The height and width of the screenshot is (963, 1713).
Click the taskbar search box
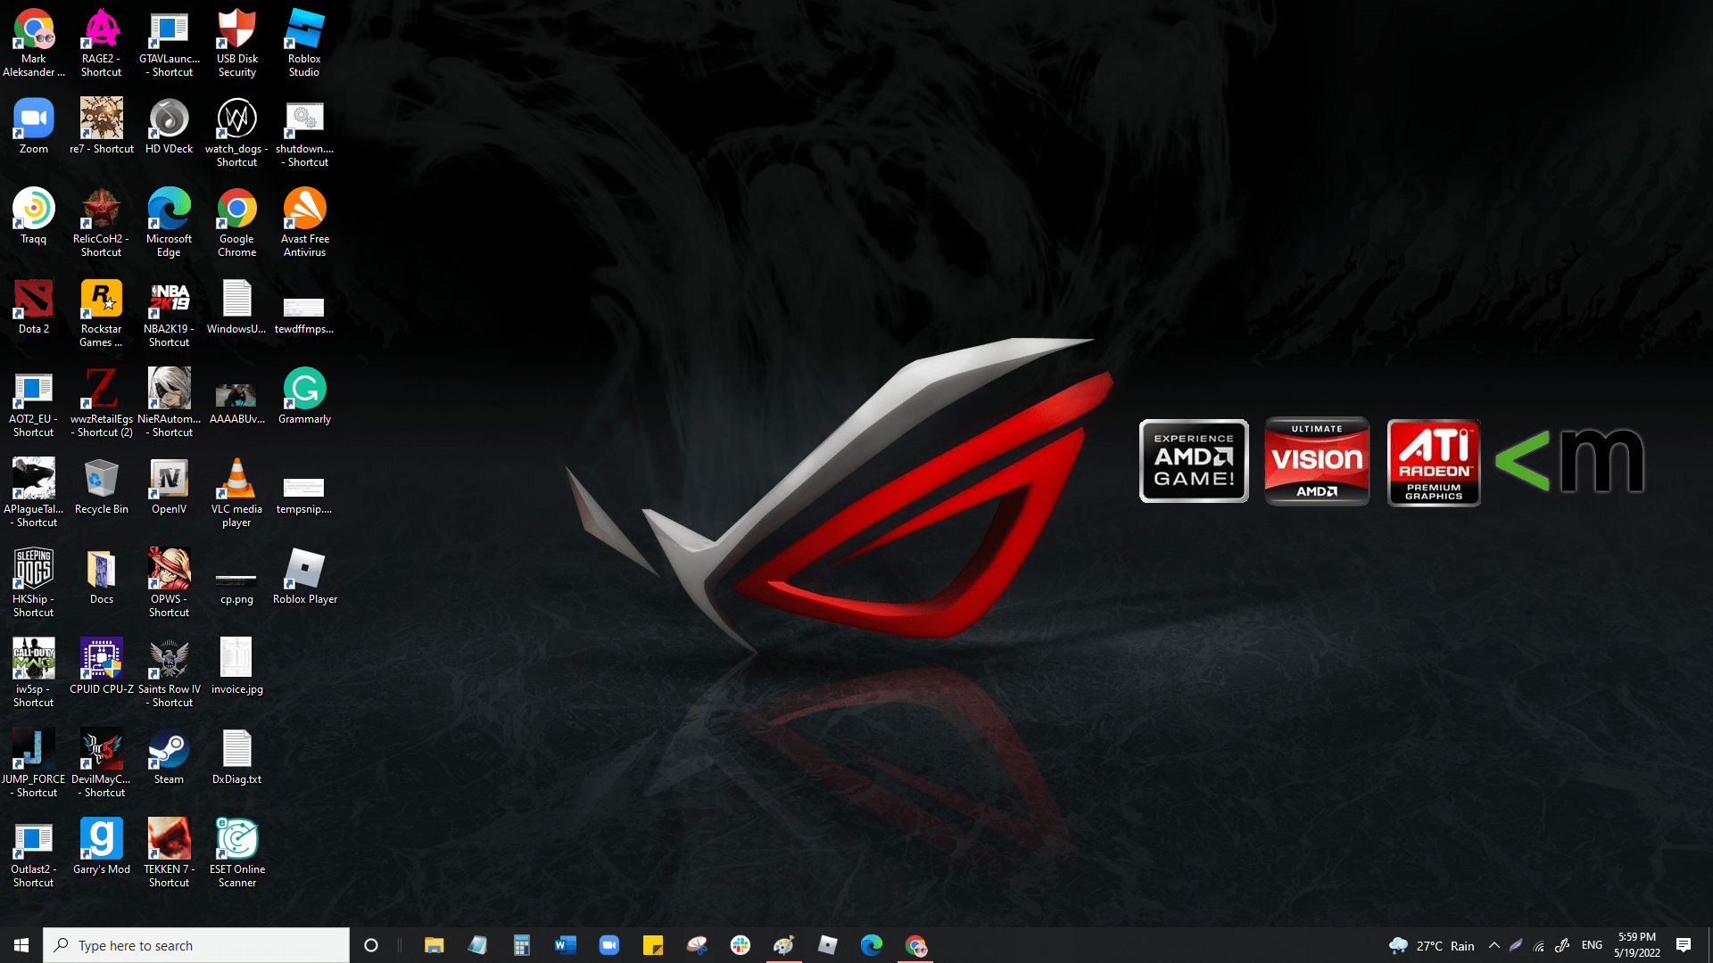196,945
